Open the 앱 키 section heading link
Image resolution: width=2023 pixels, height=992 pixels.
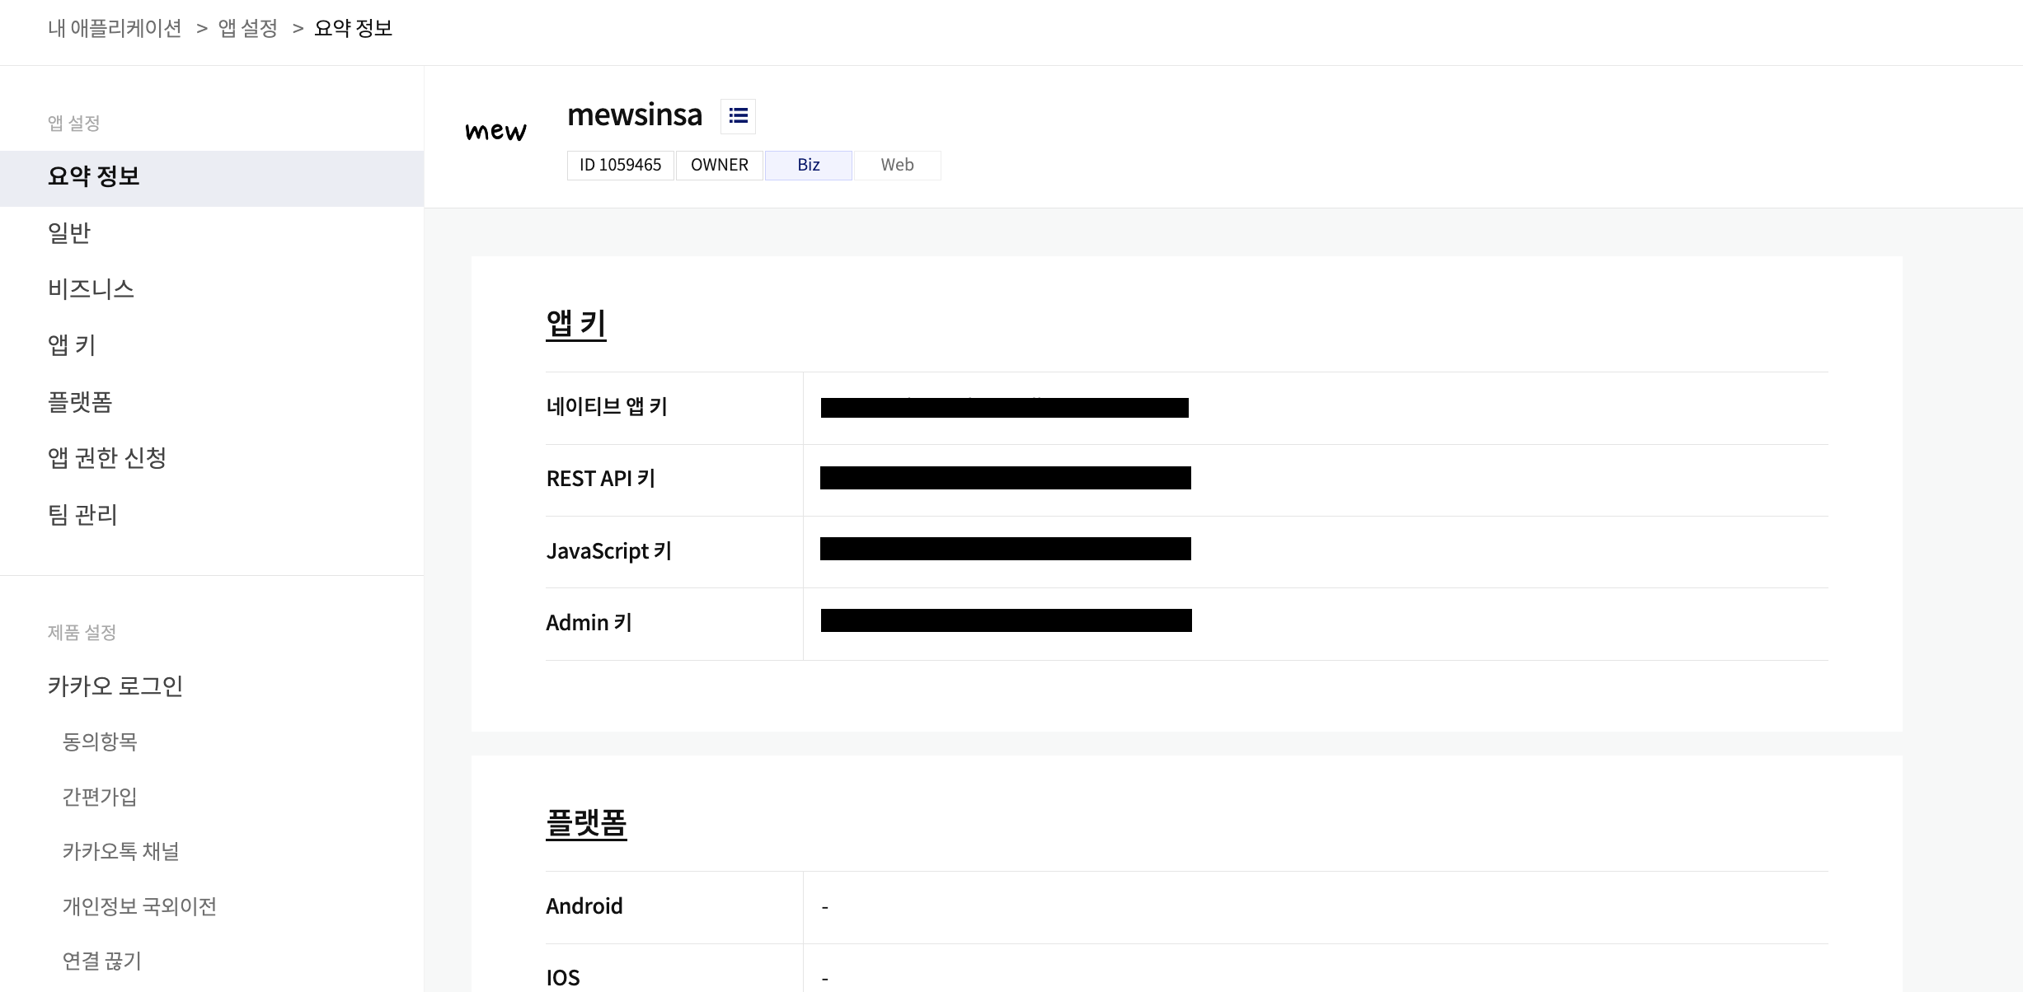pyautogui.click(x=576, y=324)
